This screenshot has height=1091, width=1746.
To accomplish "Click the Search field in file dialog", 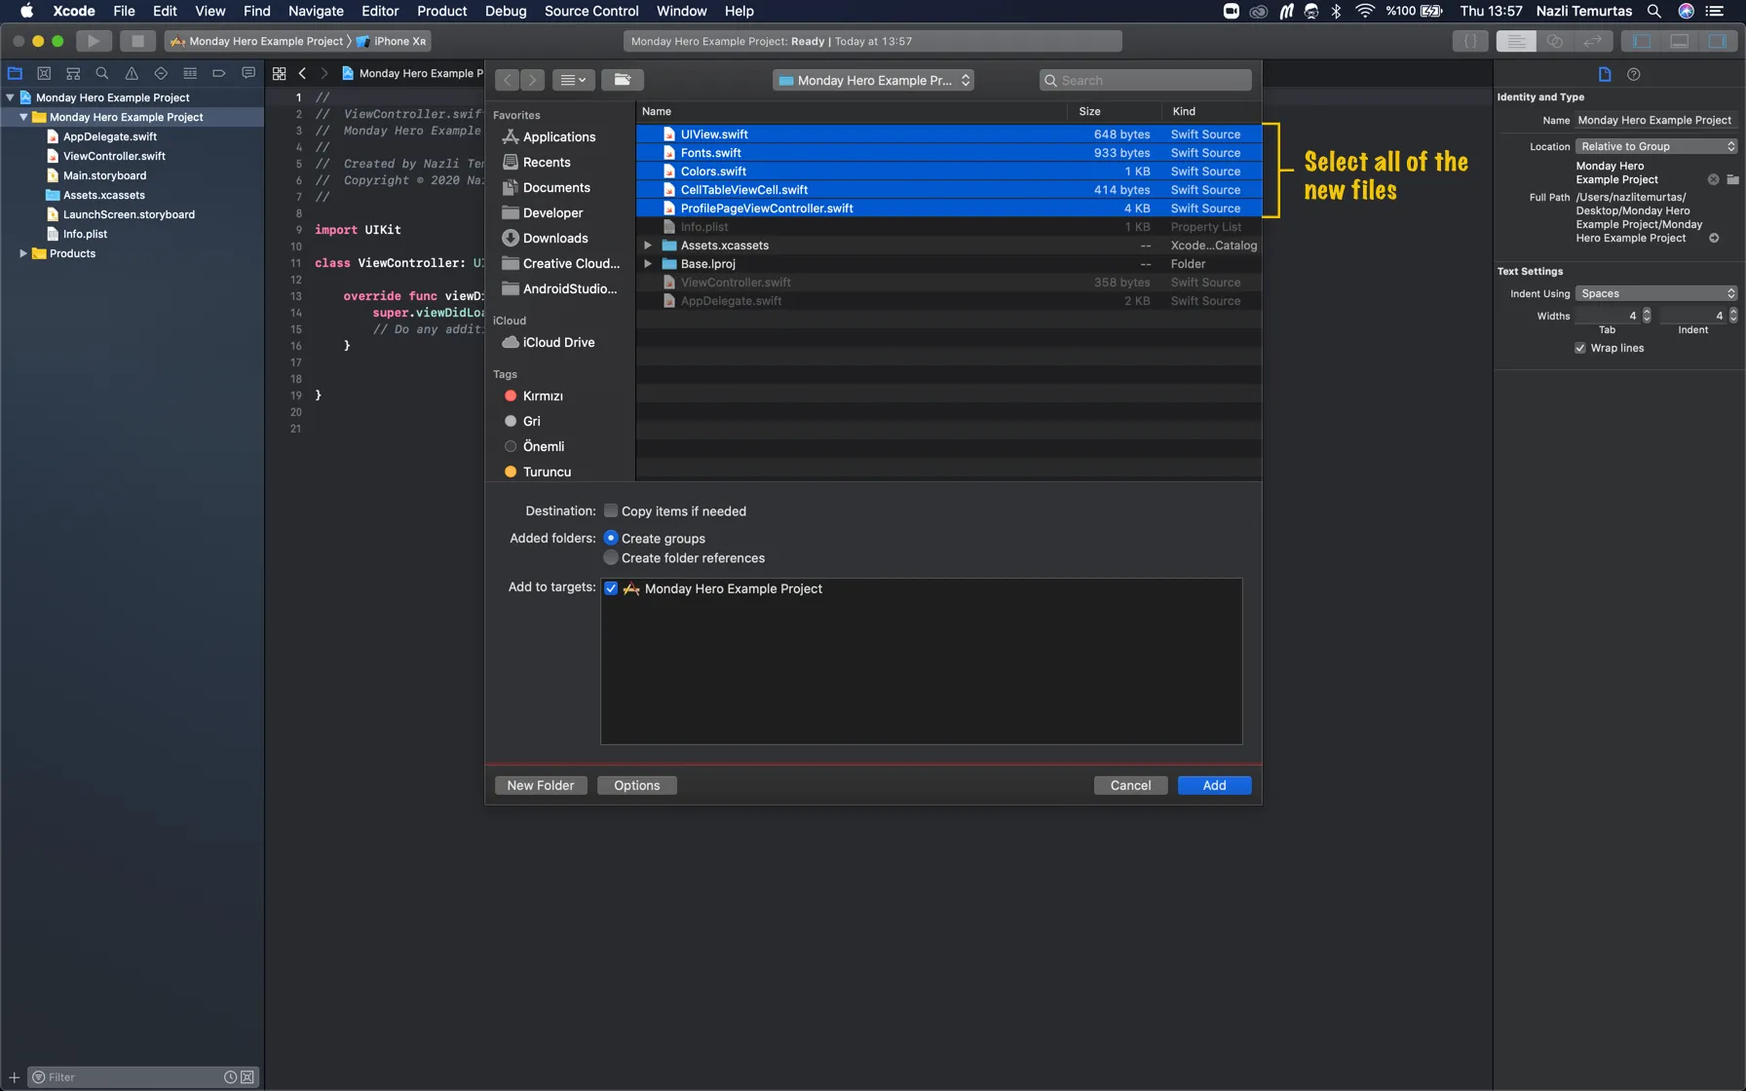I will pyautogui.click(x=1146, y=80).
